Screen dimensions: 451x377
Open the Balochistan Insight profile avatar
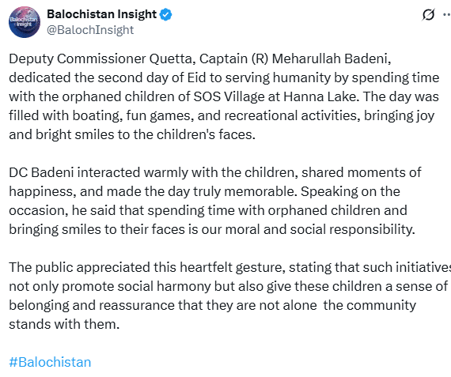(x=25, y=22)
